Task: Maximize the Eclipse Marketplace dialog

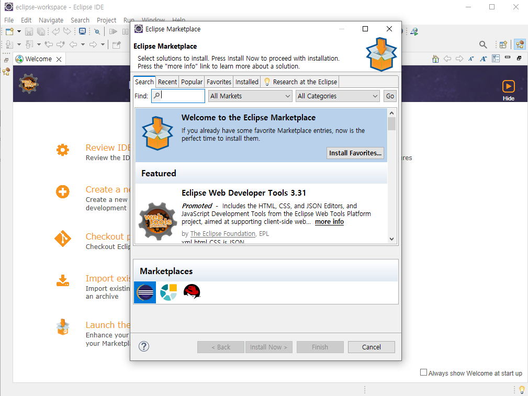Action: pyautogui.click(x=365, y=29)
